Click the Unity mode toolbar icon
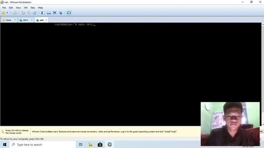264x148 pixels. point(61,13)
